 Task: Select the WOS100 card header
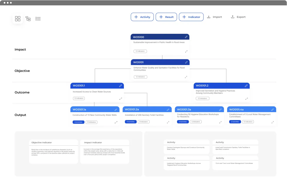point(160,37)
